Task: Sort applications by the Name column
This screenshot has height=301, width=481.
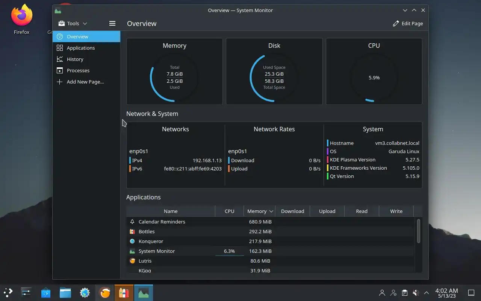Action: click(171, 211)
